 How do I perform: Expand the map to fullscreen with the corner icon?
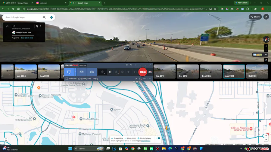[6, 140]
